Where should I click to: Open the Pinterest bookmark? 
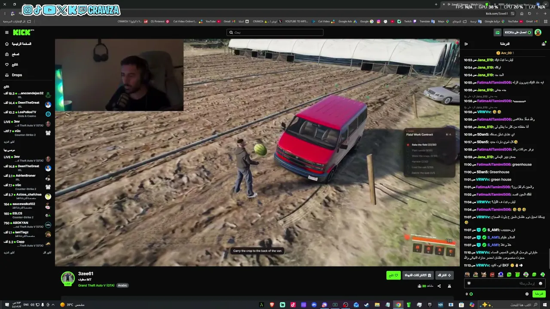(159, 21)
